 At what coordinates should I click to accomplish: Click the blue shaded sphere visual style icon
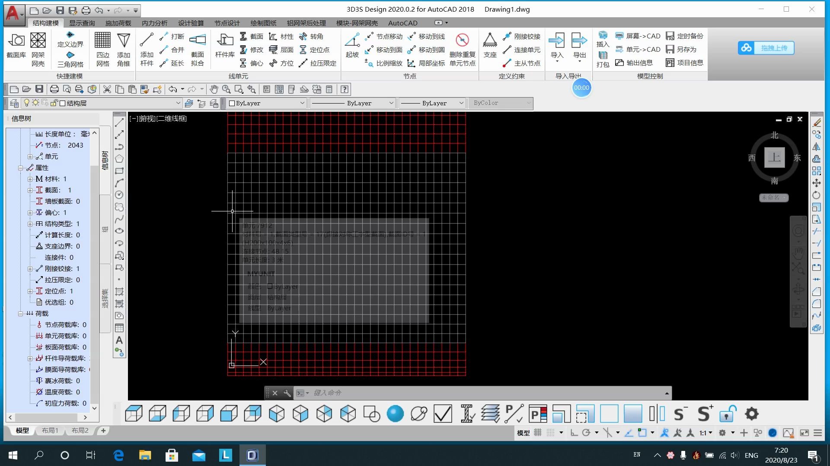(395, 414)
